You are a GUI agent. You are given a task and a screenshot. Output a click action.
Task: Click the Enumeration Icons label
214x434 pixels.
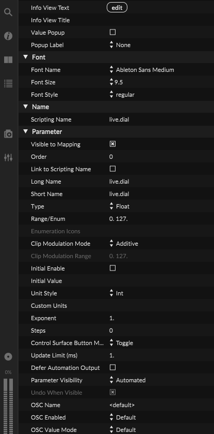pyautogui.click(x=55, y=231)
